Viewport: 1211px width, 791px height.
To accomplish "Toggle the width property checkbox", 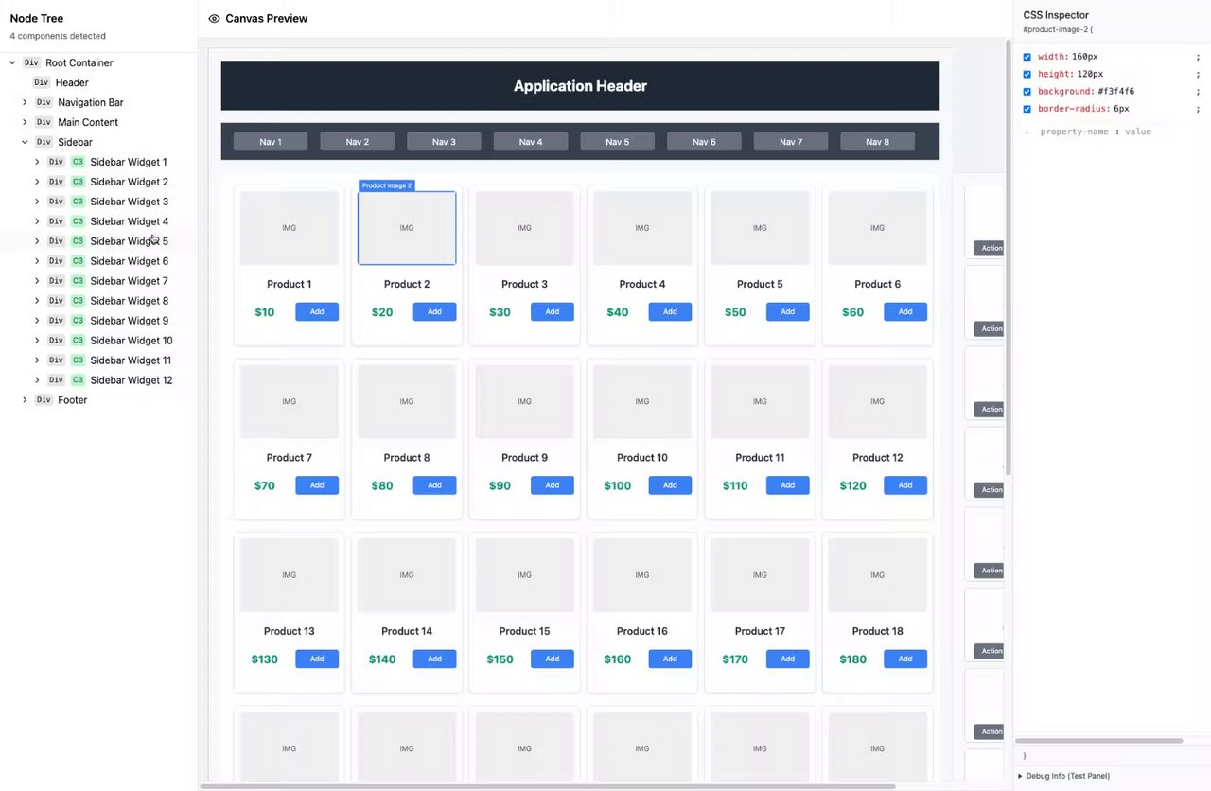I will click(x=1027, y=57).
